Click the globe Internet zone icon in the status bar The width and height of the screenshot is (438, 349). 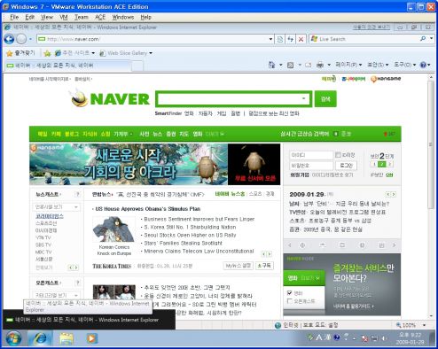pyautogui.click(x=278, y=325)
